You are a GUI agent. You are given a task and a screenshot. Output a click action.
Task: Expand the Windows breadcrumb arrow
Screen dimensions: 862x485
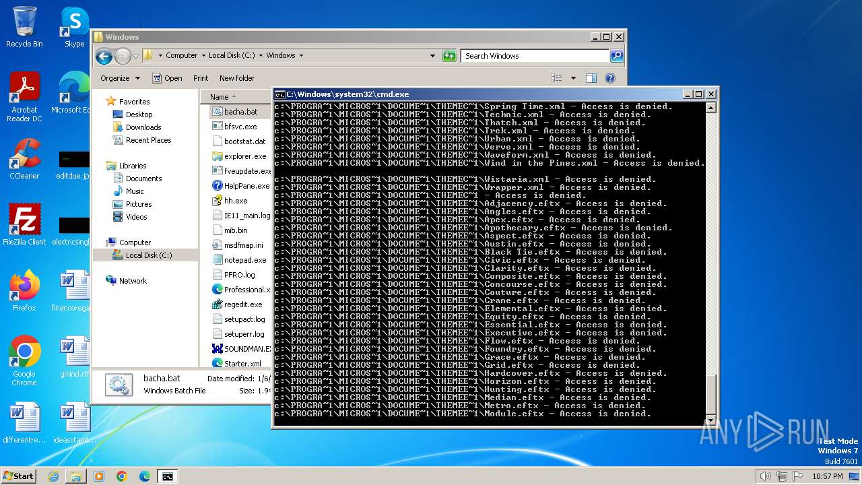(x=301, y=56)
